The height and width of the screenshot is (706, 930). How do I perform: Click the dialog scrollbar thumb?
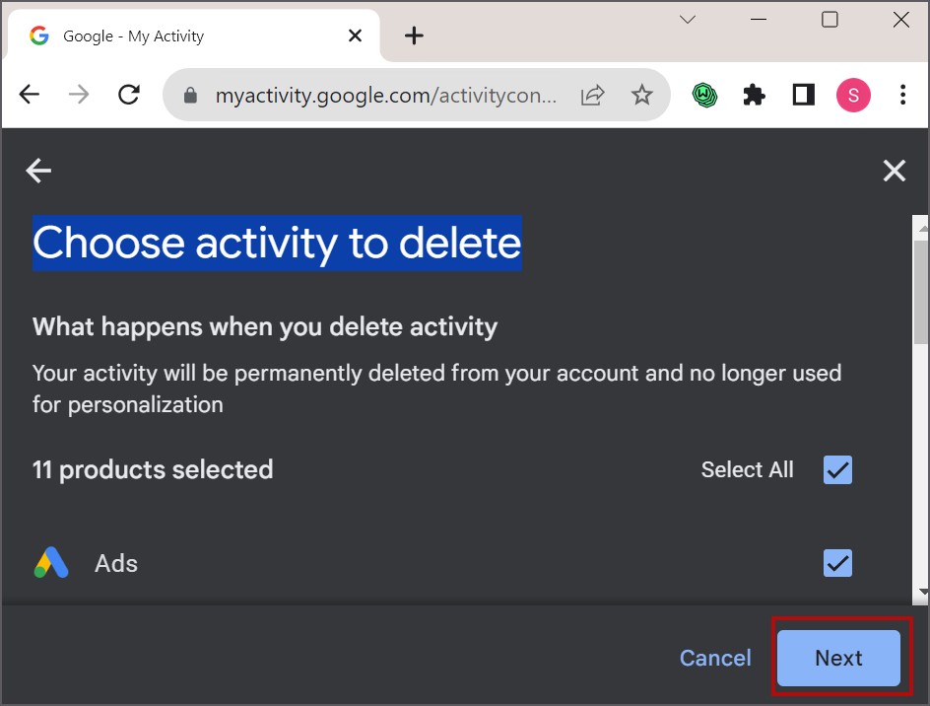tap(920, 292)
